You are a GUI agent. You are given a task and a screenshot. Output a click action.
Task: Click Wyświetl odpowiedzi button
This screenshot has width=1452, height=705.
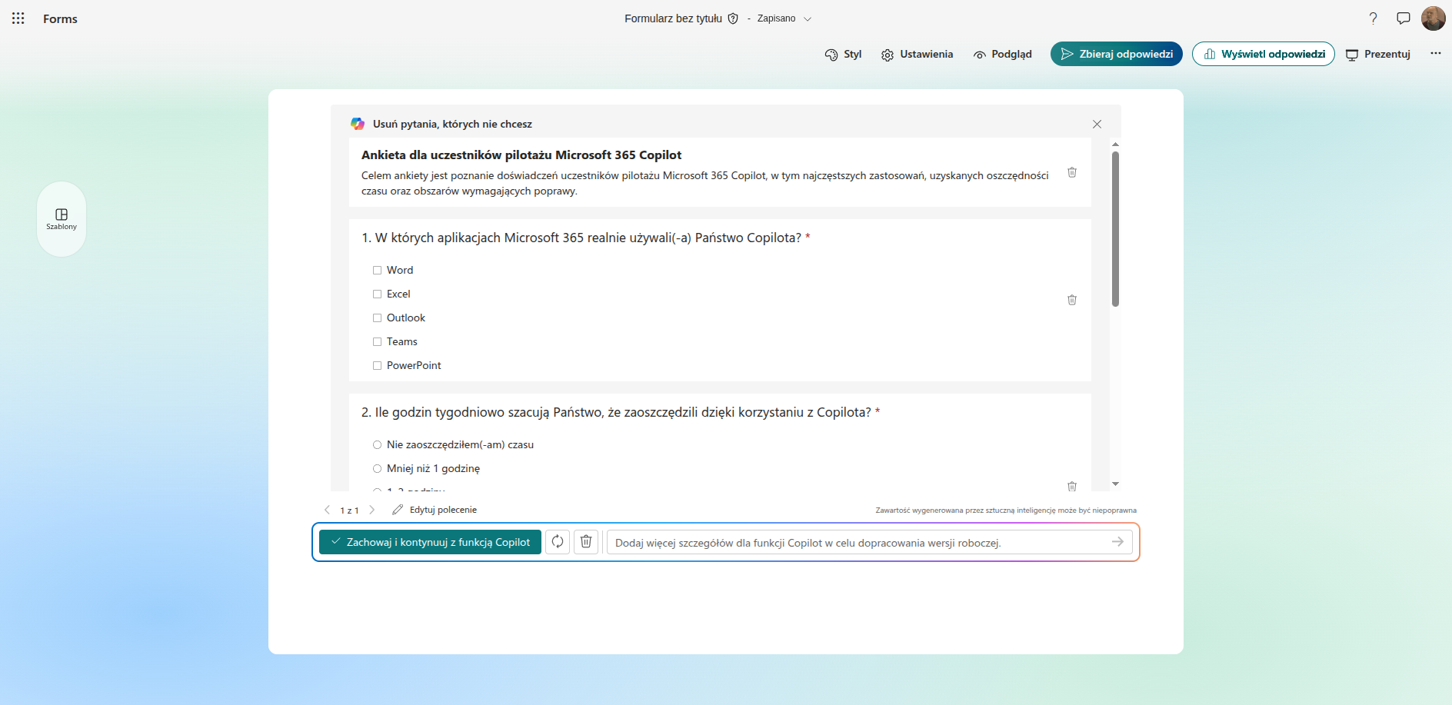pos(1264,54)
